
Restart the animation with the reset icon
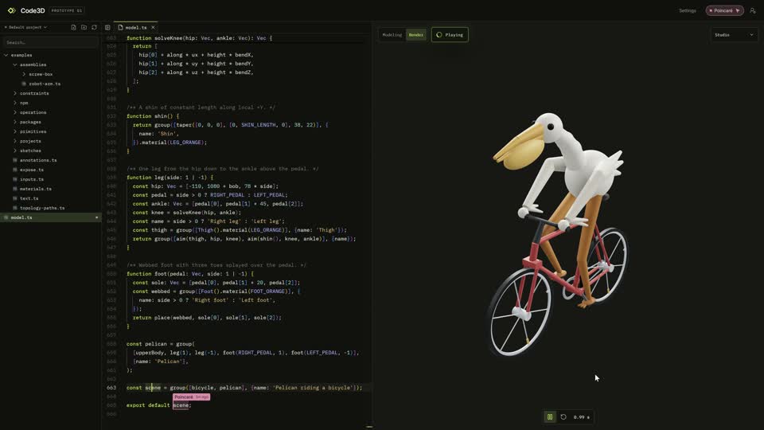click(x=563, y=416)
